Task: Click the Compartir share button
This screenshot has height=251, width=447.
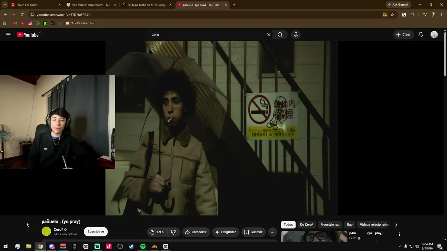Action: click(x=196, y=232)
